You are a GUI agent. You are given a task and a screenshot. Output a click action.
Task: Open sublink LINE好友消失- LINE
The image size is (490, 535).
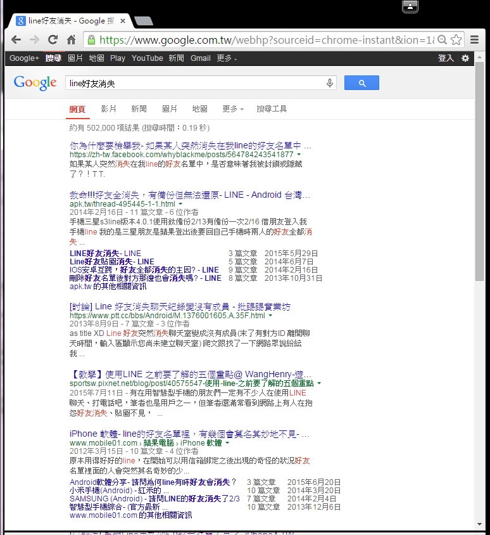[105, 253]
